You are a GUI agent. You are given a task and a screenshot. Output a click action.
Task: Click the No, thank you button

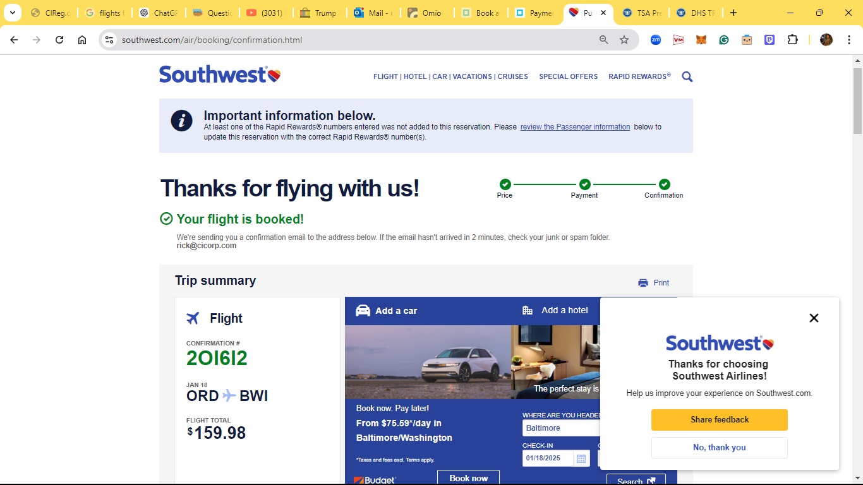tap(720, 448)
